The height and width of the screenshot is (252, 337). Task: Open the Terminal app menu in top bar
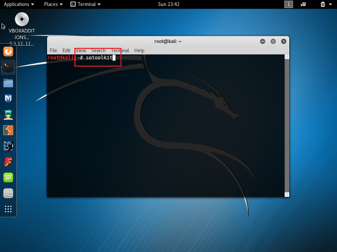pos(86,4)
